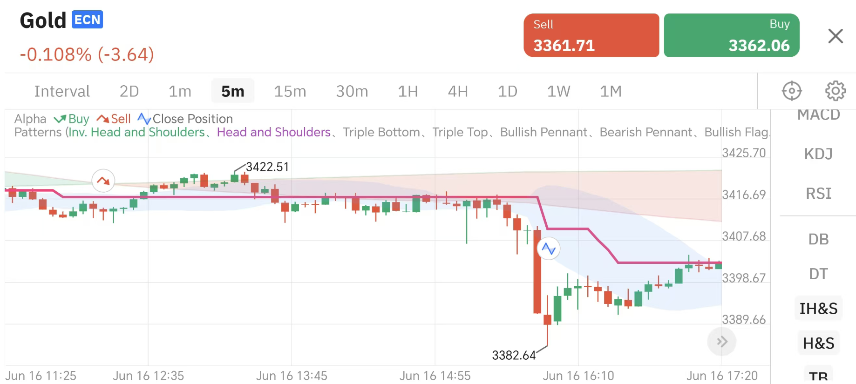
Task: Click the sell signal marker on chart
Action: [x=103, y=181]
